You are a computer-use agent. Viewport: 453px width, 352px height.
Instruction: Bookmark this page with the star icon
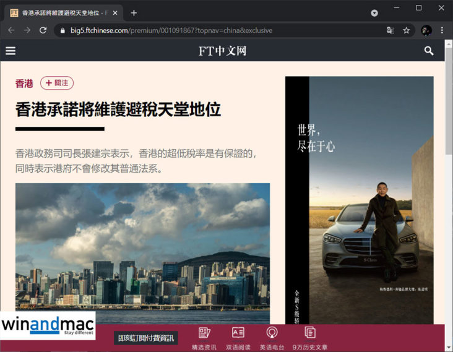click(x=407, y=30)
